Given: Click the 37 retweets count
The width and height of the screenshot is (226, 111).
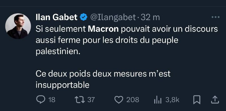Looking at the screenshot, I should click(x=91, y=100).
